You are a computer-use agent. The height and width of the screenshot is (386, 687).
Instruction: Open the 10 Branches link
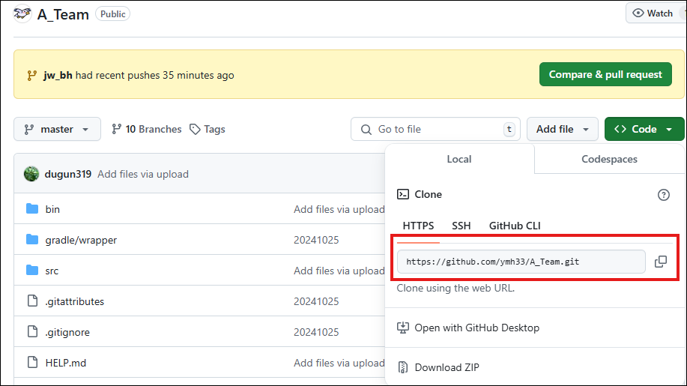146,129
